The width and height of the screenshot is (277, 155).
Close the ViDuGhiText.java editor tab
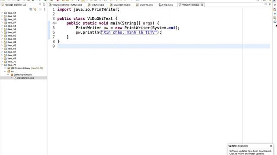[202, 5]
